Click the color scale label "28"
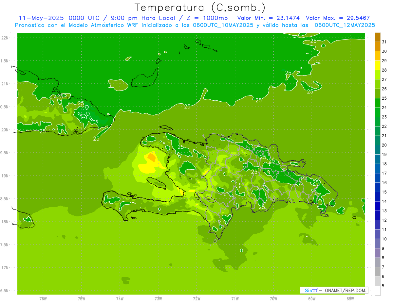393x303 pixels. [384, 70]
